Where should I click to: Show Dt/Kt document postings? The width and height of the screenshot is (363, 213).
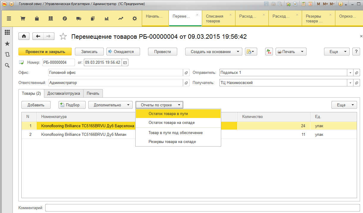tap(269, 52)
